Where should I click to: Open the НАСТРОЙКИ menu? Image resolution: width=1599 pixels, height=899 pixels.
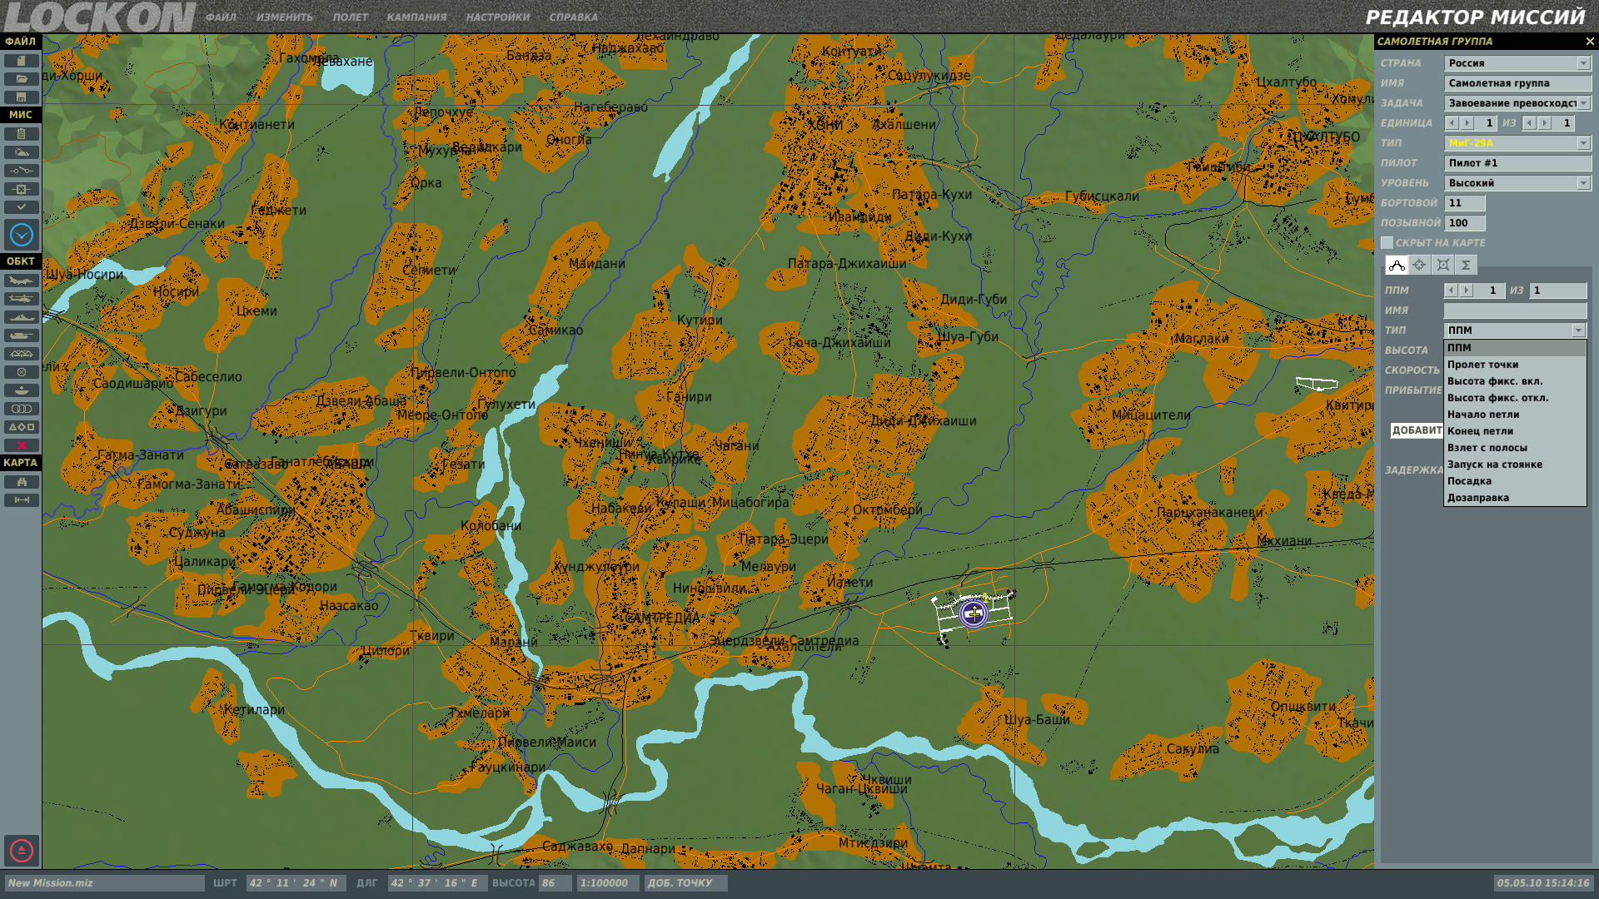pos(498,17)
